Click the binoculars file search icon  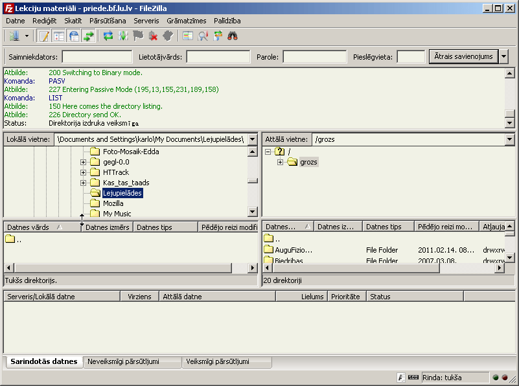233,36
